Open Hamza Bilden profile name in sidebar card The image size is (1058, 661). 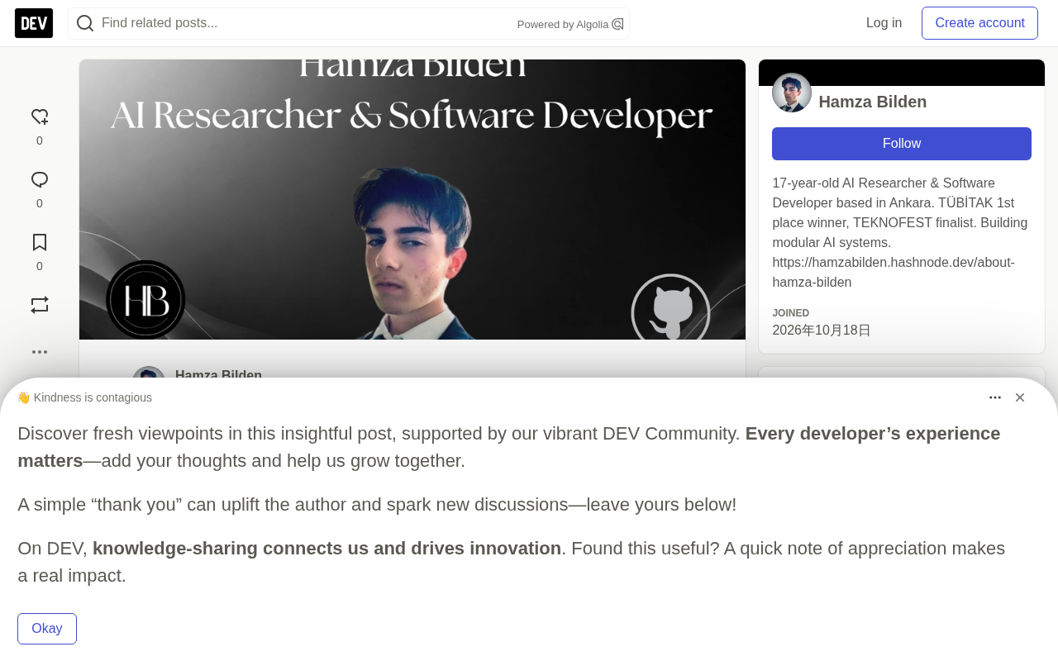(x=873, y=102)
